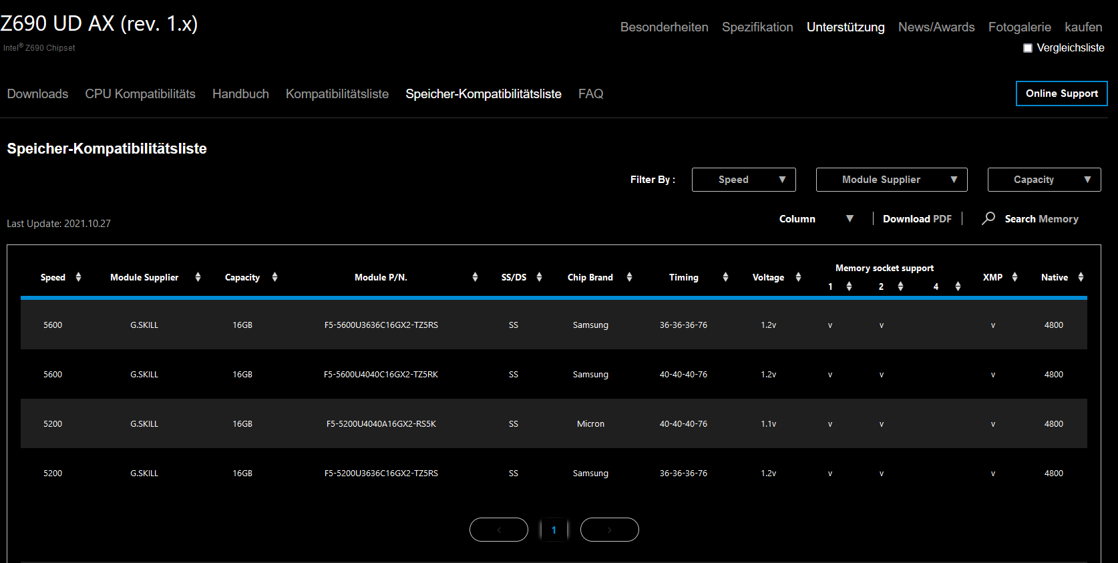
Task: Sort by Voltage column arrows
Action: pos(798,277)
